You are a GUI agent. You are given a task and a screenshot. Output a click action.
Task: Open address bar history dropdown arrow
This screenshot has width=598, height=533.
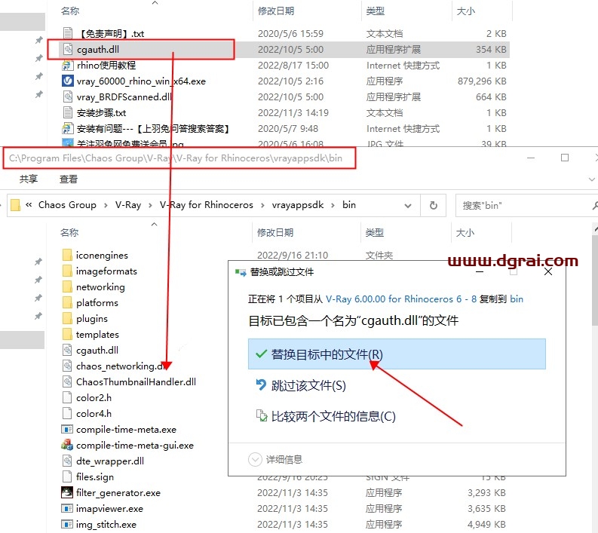[412, 205]
